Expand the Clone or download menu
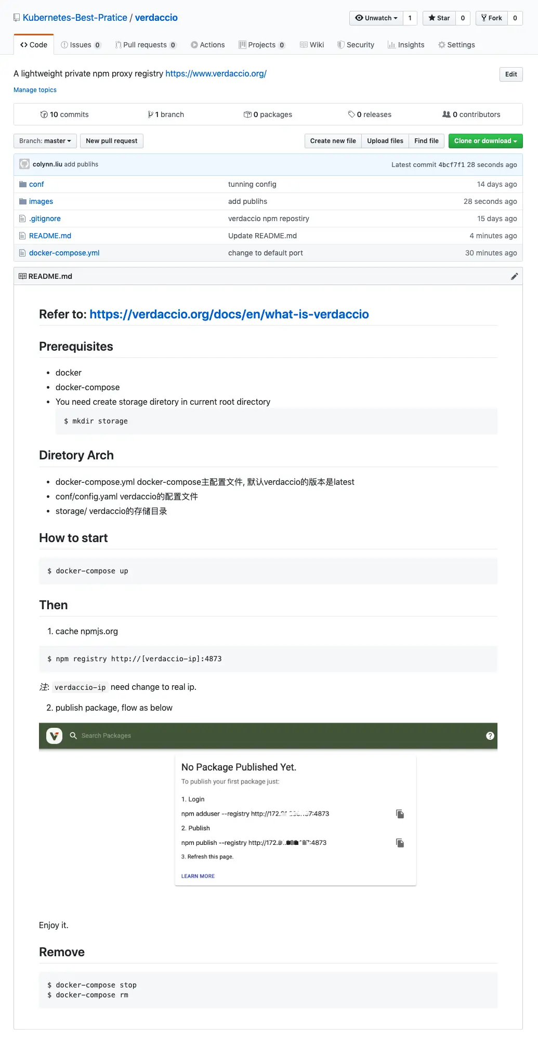 [x=485, y=141]
